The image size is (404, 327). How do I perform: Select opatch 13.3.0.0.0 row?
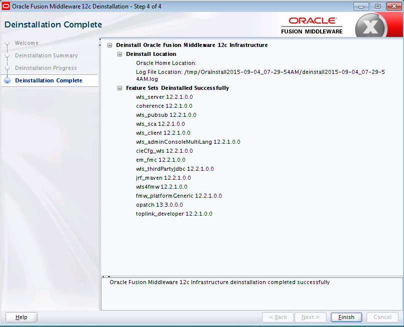tap(159, 205)
